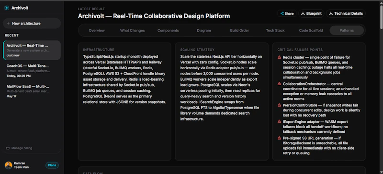Image resolution: width=383 pixels, height=174 pixels.
Task: Click the RECENT section label
Action: (11, 35)
